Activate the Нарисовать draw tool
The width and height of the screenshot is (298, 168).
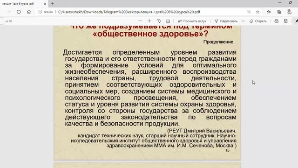coord(226,21)
